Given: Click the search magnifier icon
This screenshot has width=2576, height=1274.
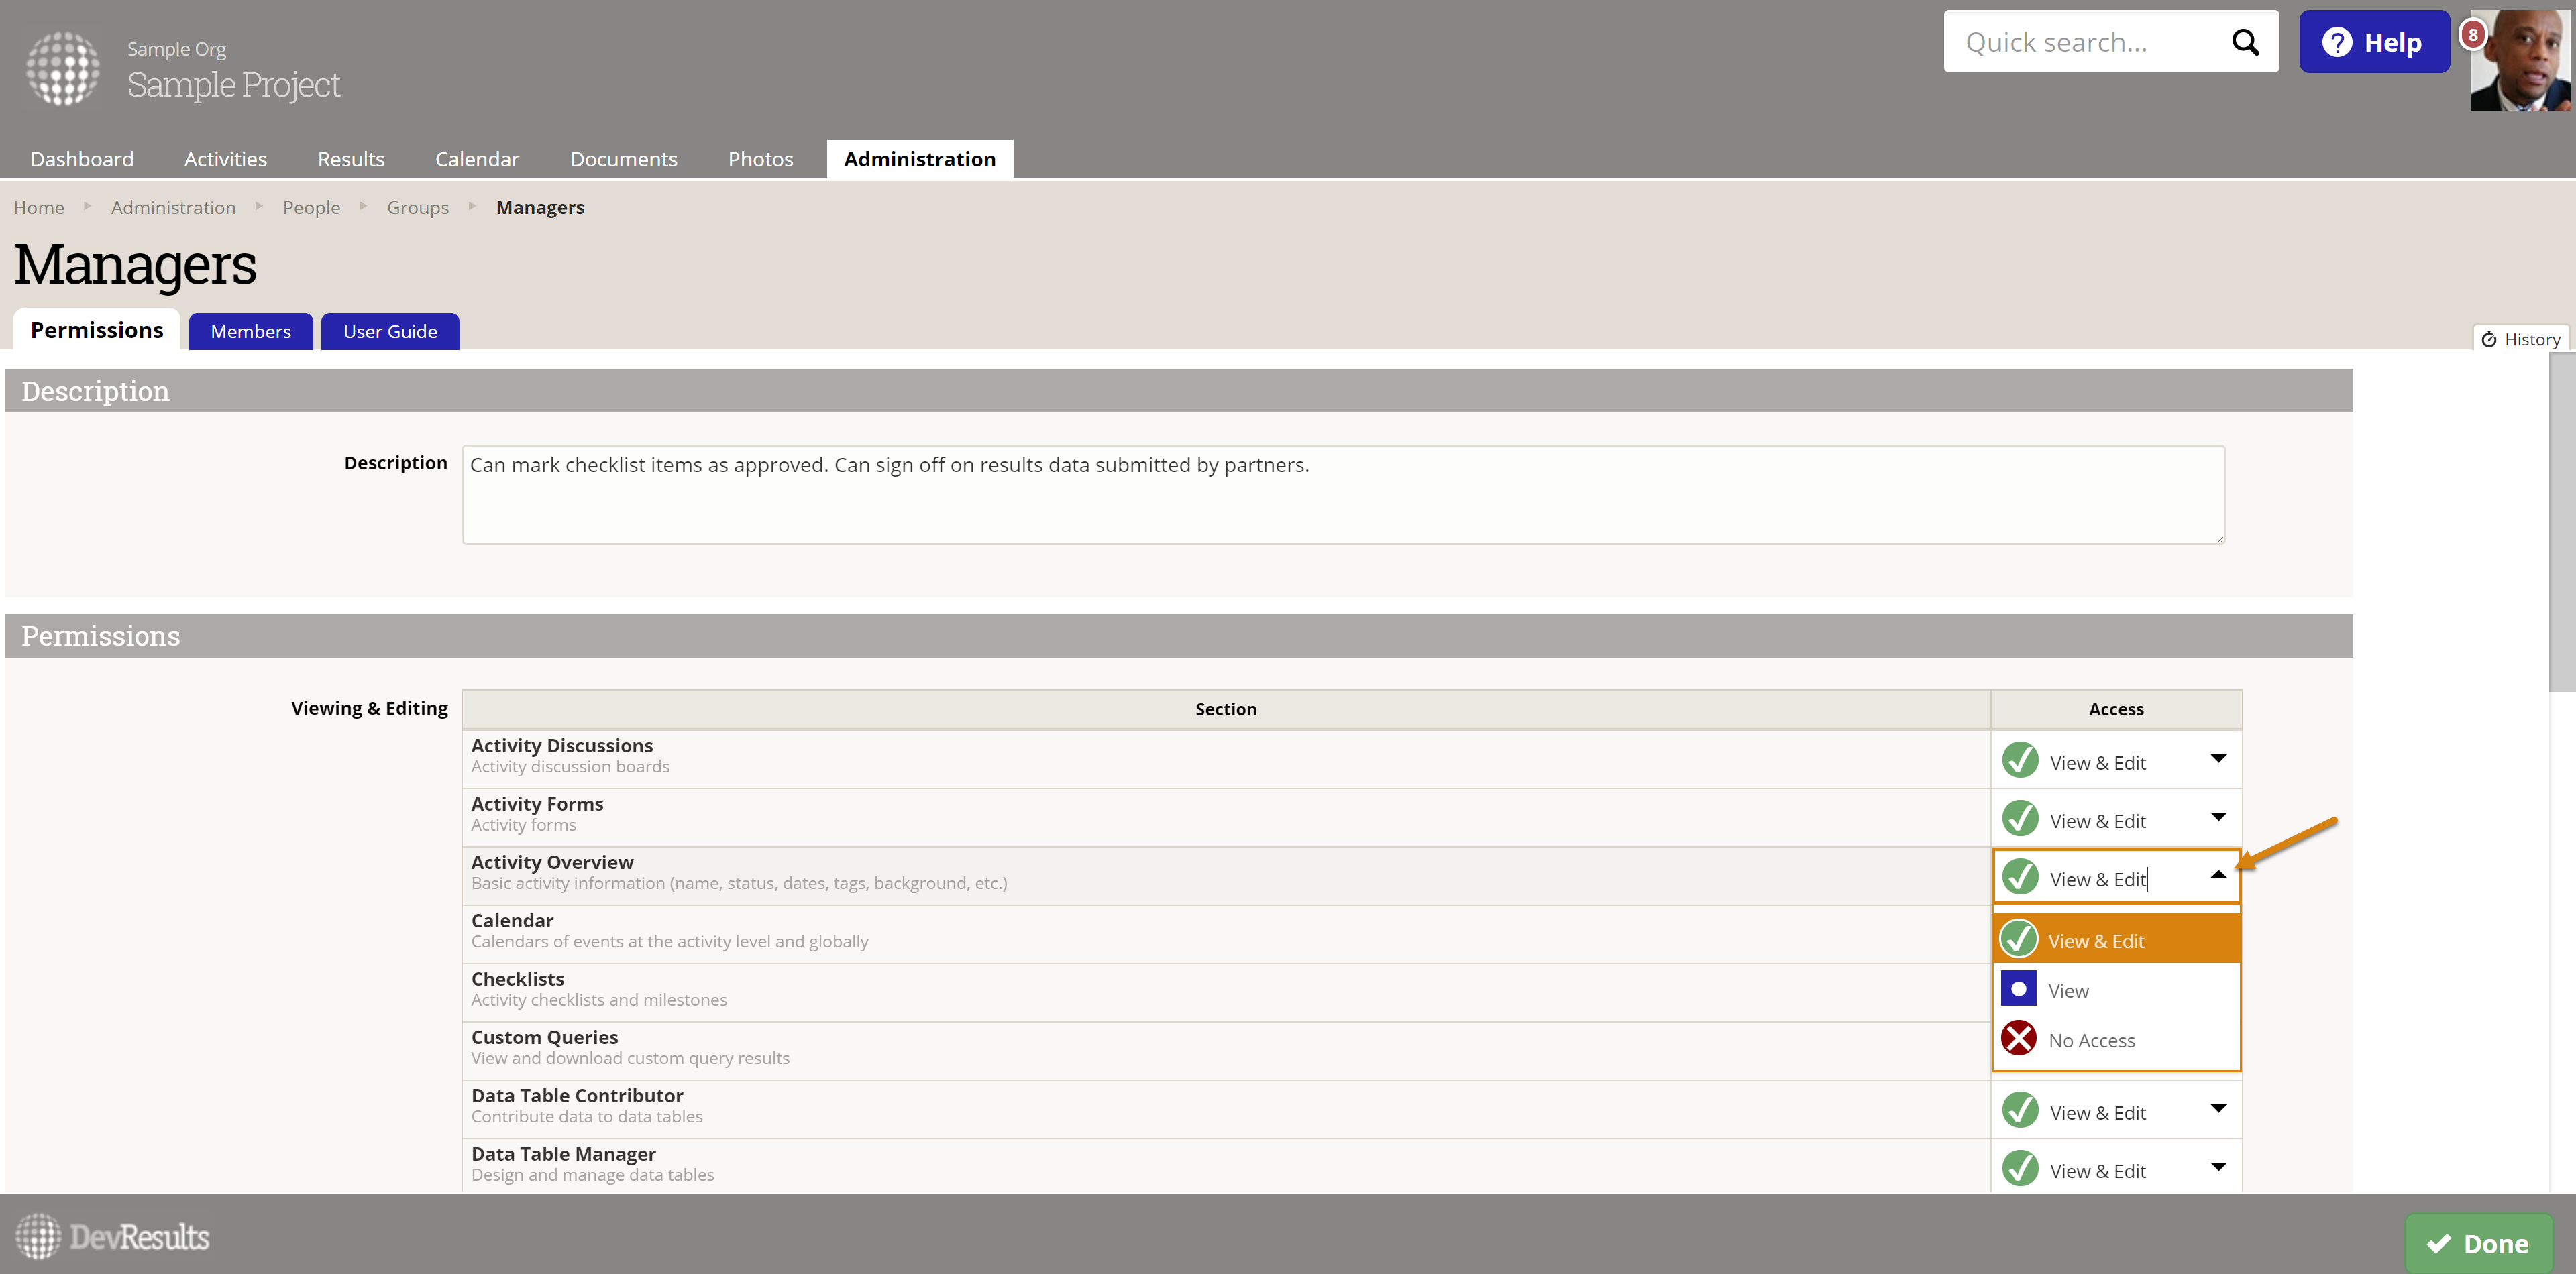Looking at the screenshot, I should pos(2245,42).
